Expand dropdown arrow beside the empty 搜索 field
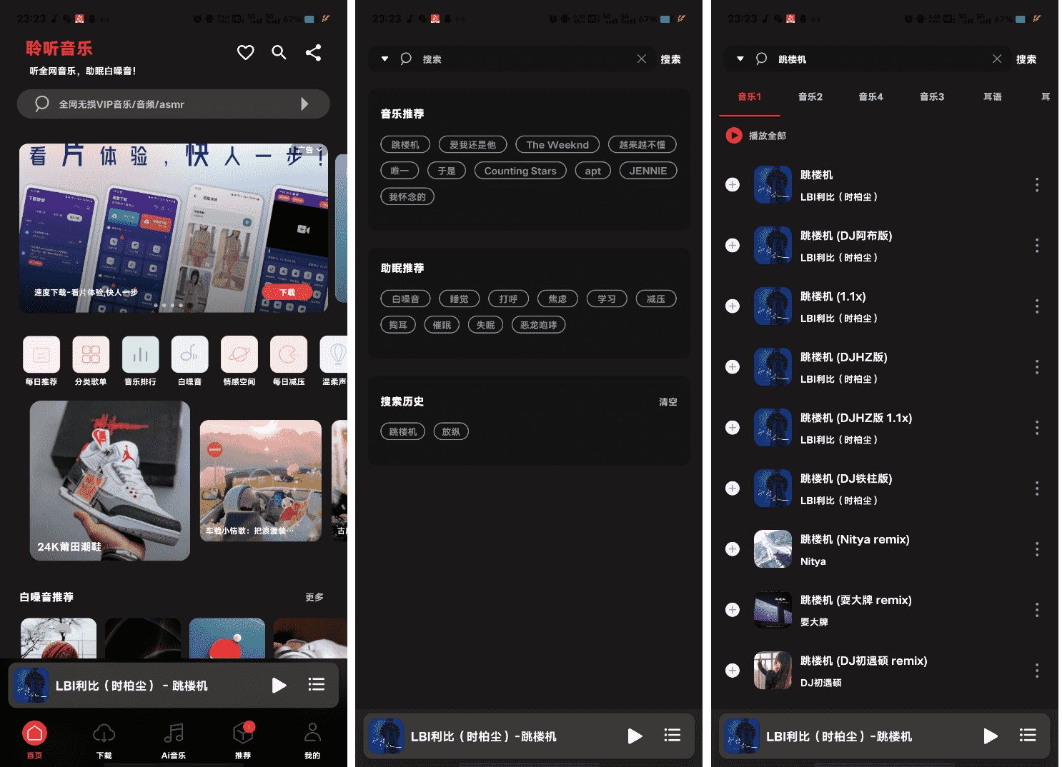 384,59
